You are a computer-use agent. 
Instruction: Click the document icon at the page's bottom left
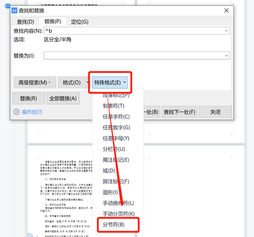(31, 235)
